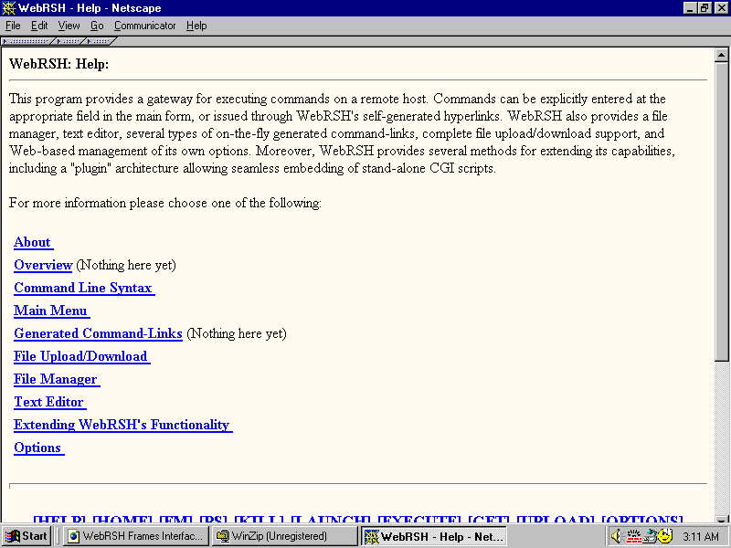The height and width of the screenshot is (548, 731).
Task: Go to Command Line Syntax help
Action: (84, 288)
